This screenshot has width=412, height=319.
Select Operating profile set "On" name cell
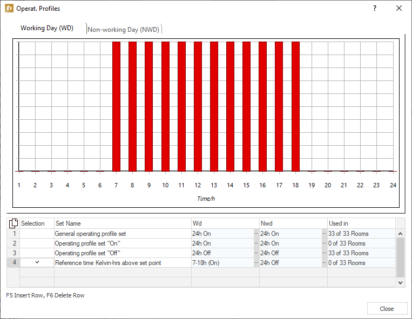pos(123,243)
